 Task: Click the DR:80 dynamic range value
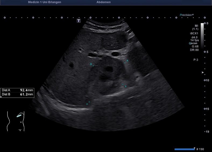pos(194,49)
